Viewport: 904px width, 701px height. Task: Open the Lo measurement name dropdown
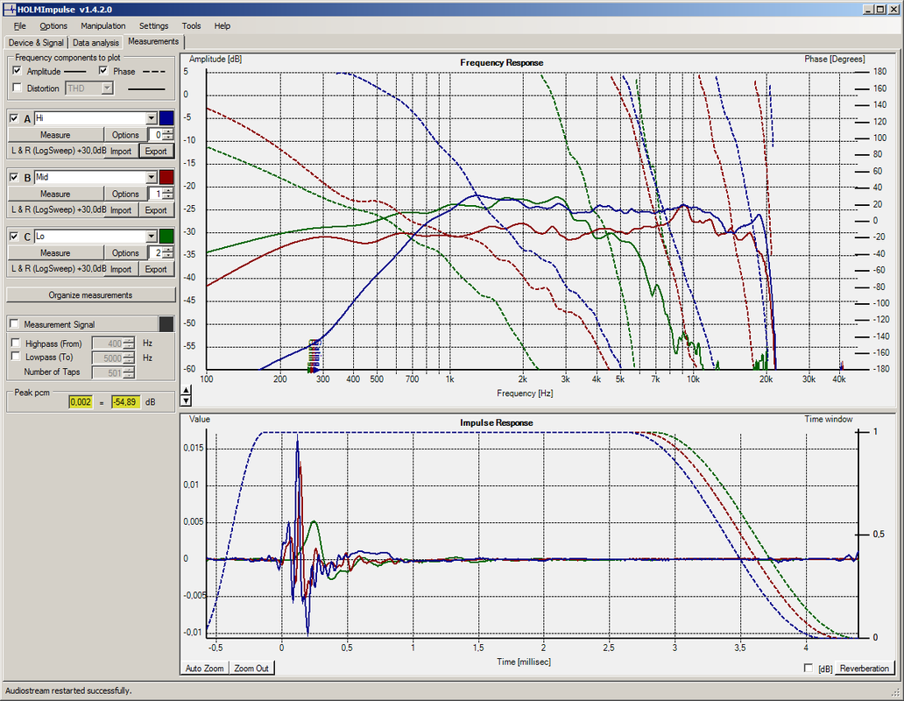tap(152, 237)
